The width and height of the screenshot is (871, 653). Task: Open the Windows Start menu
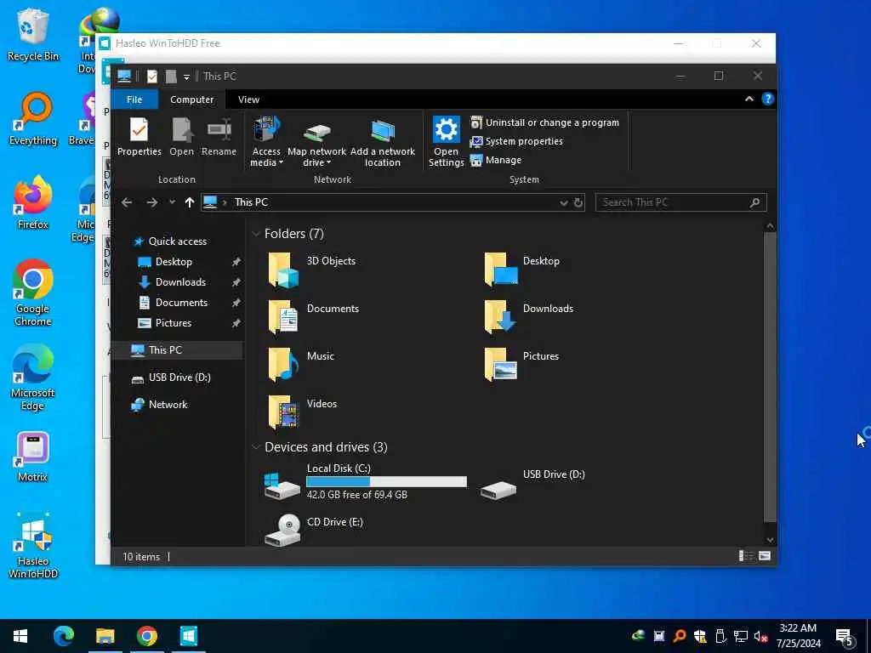pos(20,636)
